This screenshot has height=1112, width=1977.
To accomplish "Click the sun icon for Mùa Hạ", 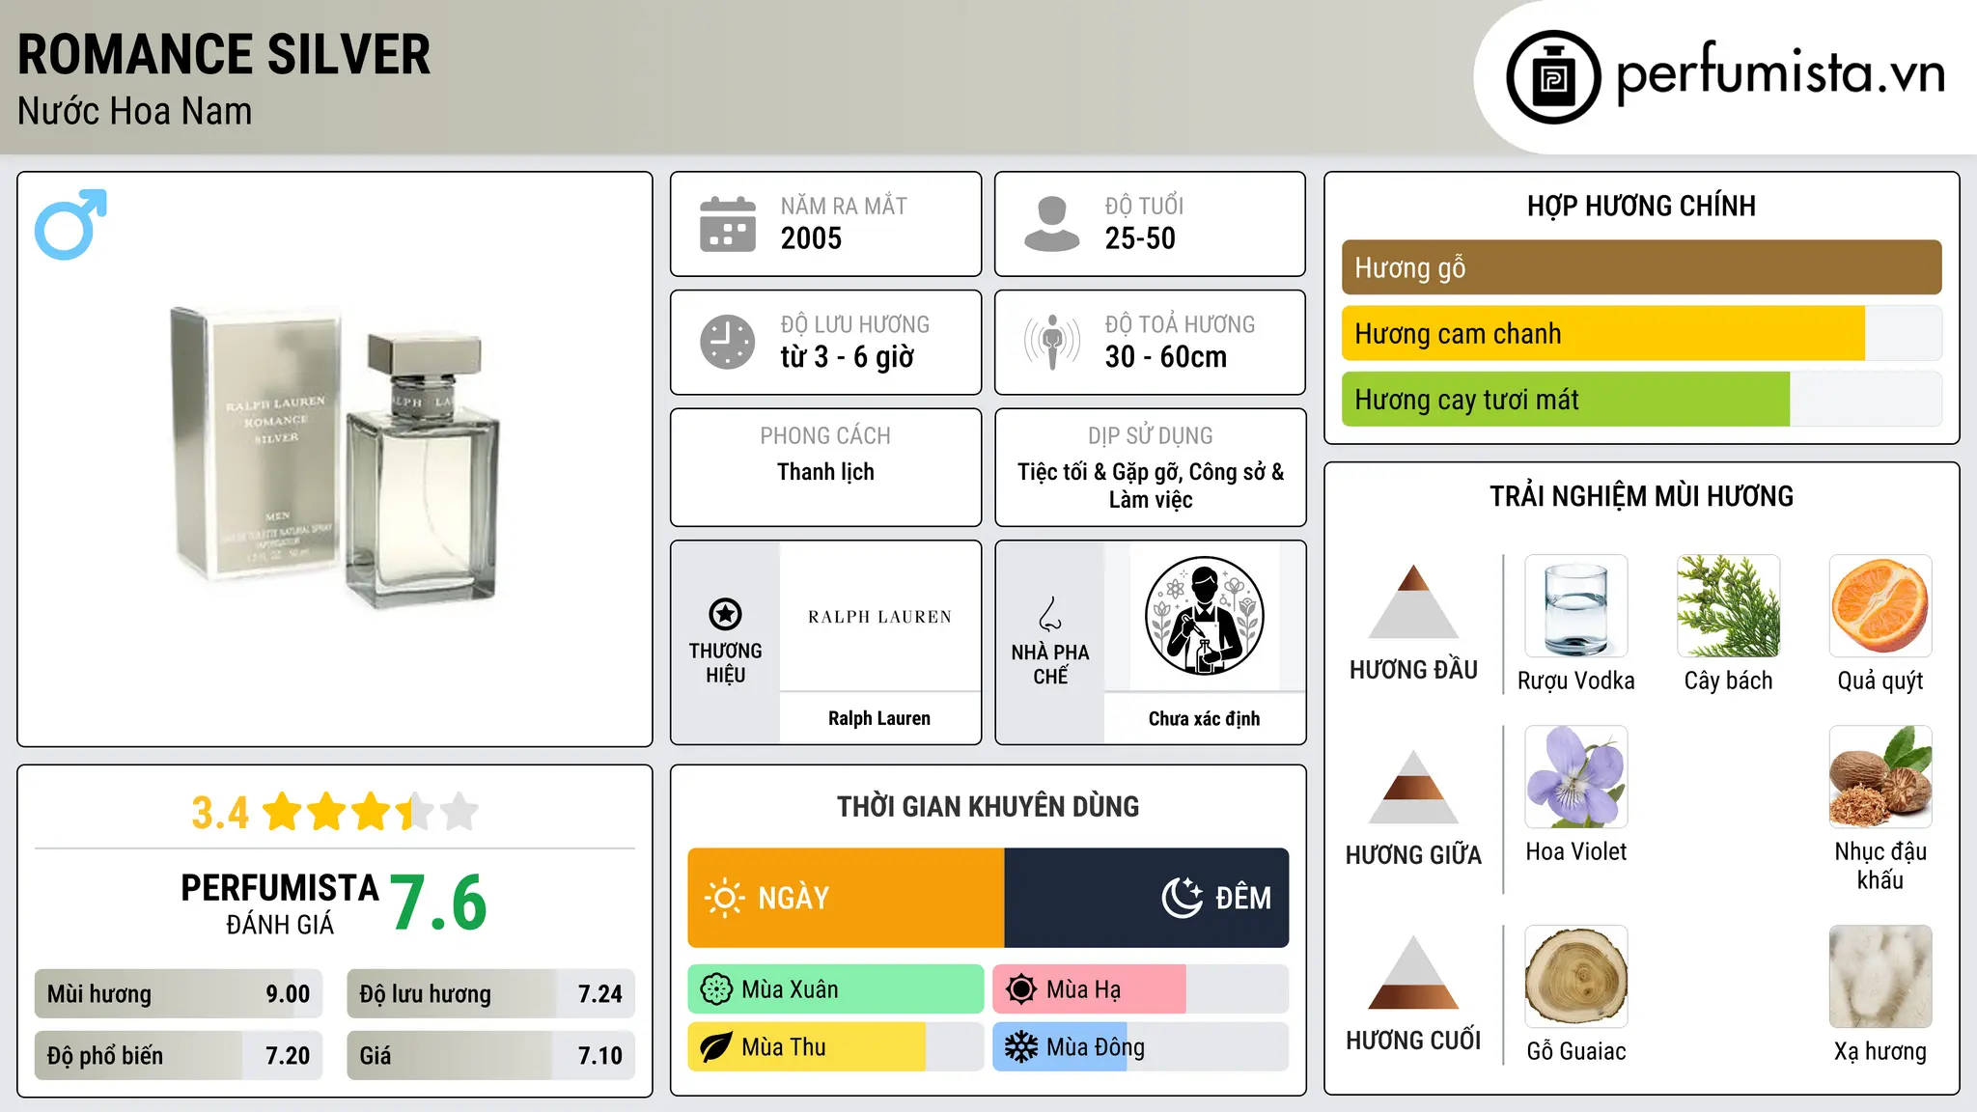I will pos(1021,989).
